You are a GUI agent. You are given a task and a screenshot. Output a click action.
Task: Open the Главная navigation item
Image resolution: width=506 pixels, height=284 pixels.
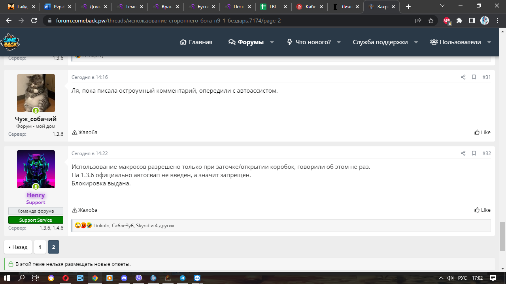(x=196, y=42)
